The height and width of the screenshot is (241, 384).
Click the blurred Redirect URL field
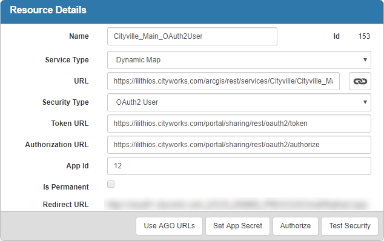pyautogui.click(x=237, y=205)
